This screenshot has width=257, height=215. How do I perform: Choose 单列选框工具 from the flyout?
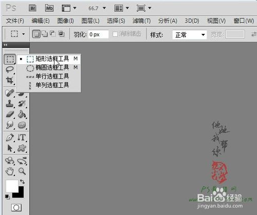[49, 85]
